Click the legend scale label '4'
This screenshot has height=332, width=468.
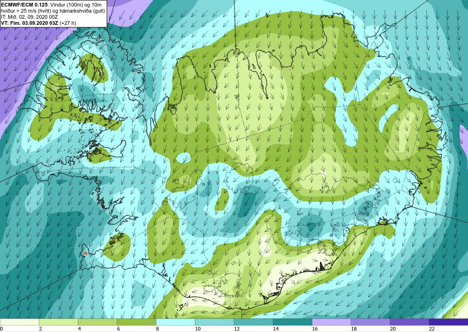80,329
